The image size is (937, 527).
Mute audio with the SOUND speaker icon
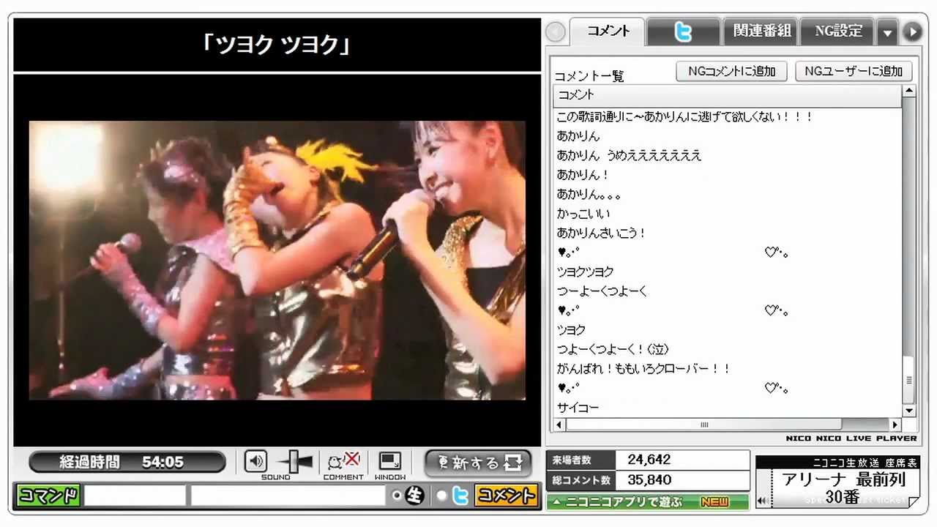point(255,461)
